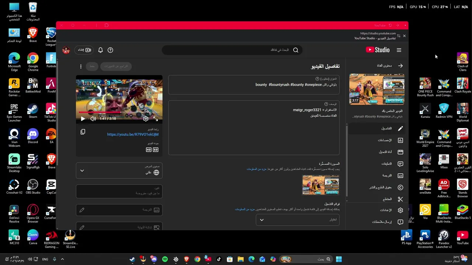This screenshot has height=265, width=472.
Task: Edit the video title field
Action: click(x=254, y=85)
